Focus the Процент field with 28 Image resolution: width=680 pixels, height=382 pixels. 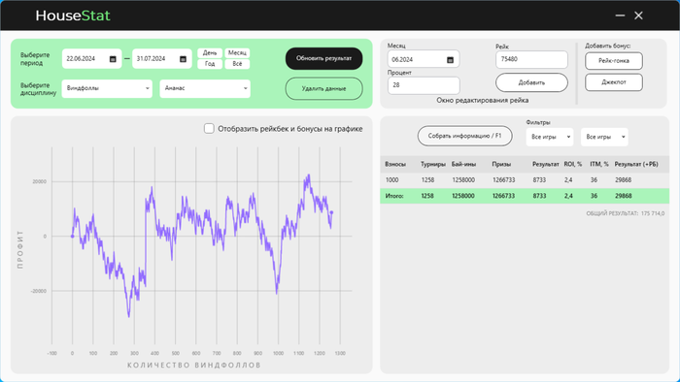pyautogui.click(x=424, y=85)
